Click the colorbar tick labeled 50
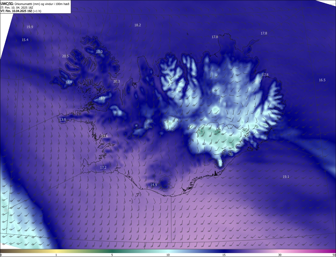 pos(334,255)
